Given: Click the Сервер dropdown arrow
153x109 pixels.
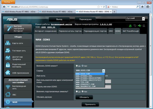Looking at the screenshot, I should pyautogui.click(x=104, y=71).
